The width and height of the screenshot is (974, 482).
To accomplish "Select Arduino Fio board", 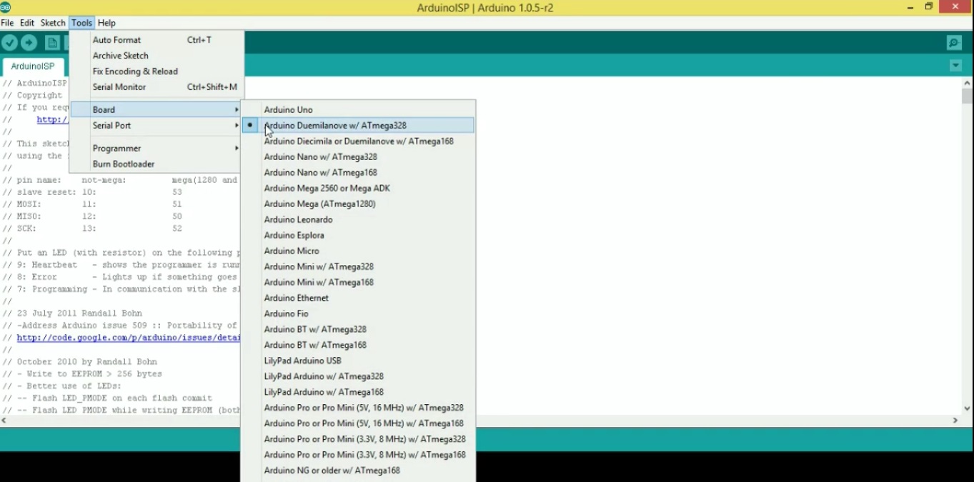I will click(x=358, y=314).
